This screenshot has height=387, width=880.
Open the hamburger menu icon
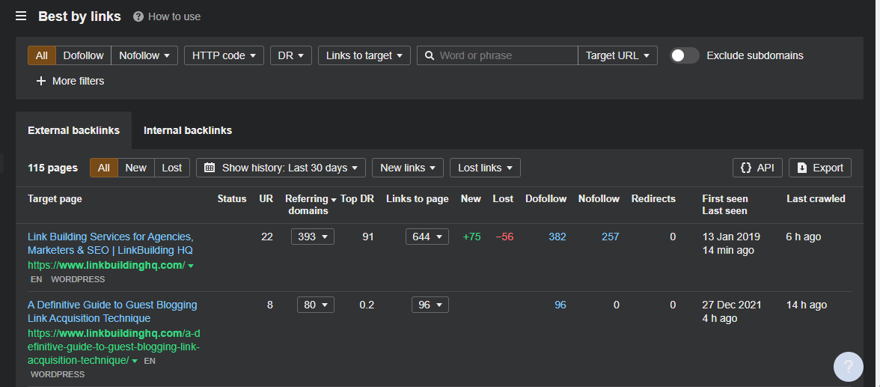(21, 16)
